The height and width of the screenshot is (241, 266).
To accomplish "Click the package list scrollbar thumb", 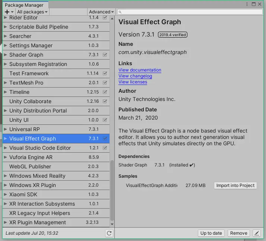I will 112,190.
